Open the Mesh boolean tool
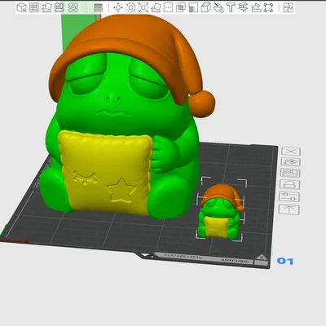 click(181, 7)
